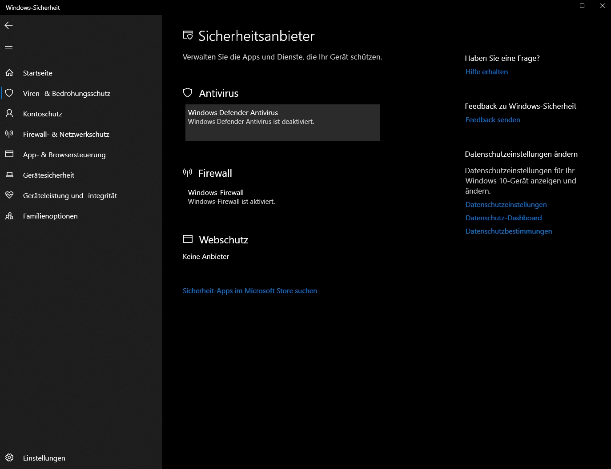Expand the Windows Defender Antivirus provider card
The height and width of the screenshot is (469, 611).
tap(282, 123)
